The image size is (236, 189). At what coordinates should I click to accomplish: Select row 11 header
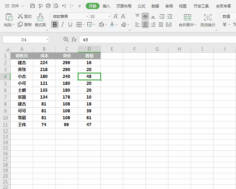[5, 125]
